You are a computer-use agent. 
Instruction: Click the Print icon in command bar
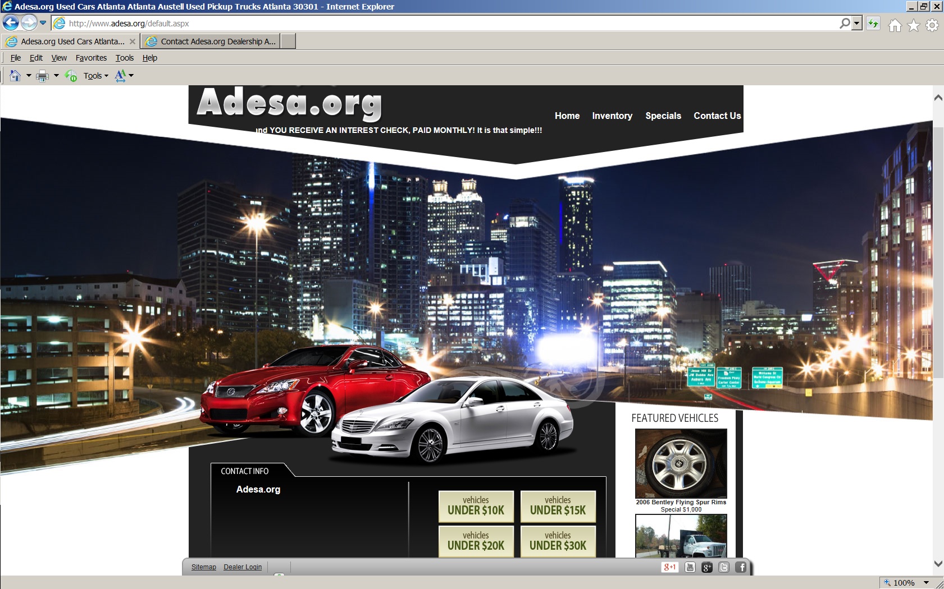43,76
